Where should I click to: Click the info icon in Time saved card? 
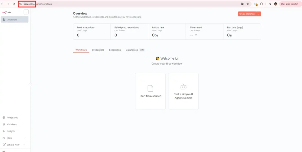[196, 35]
